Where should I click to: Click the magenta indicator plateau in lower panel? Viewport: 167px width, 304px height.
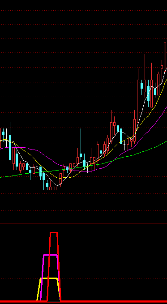(51, 255)
